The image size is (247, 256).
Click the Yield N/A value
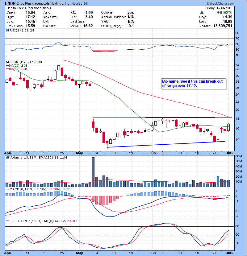[x=131, y=21]
